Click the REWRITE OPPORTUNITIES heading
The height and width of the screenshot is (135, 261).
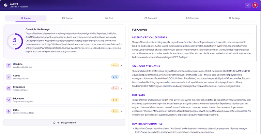click(147, 124)
